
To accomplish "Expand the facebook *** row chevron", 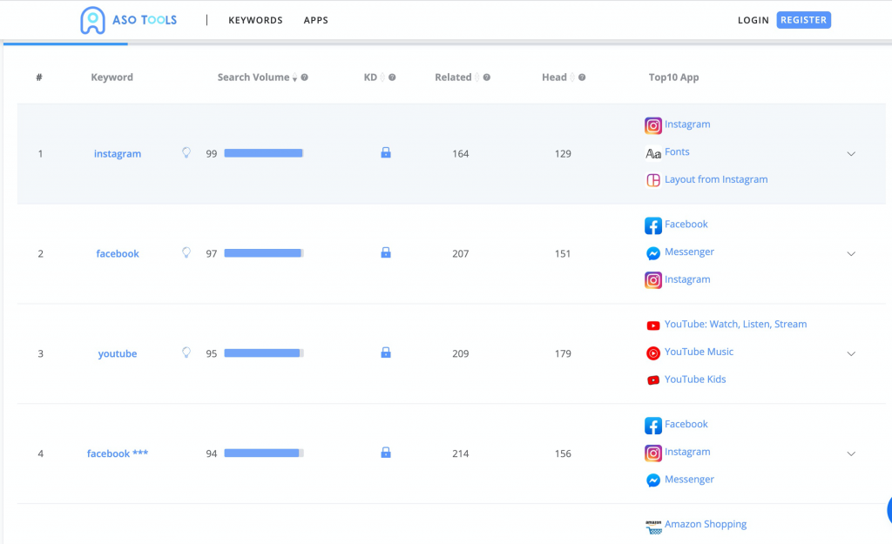I will [851, 453].
